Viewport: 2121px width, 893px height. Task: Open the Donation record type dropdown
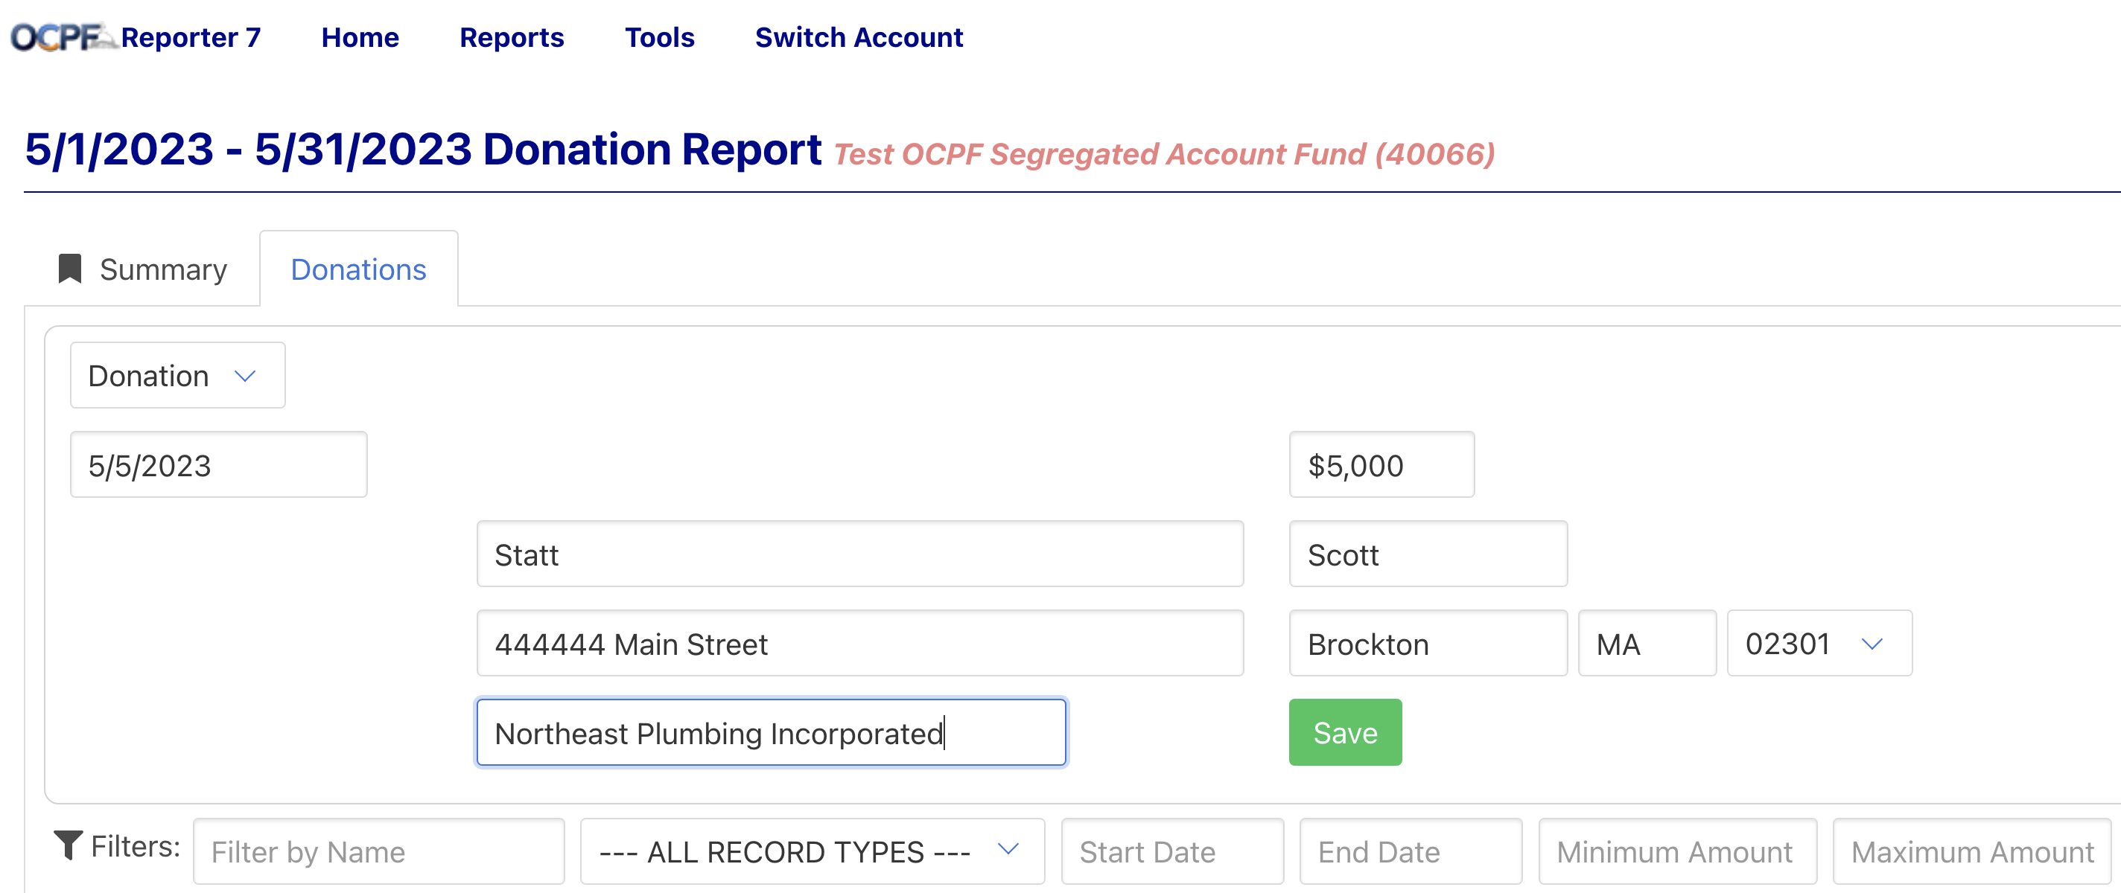pyautogui.click(x=177, y=375)
